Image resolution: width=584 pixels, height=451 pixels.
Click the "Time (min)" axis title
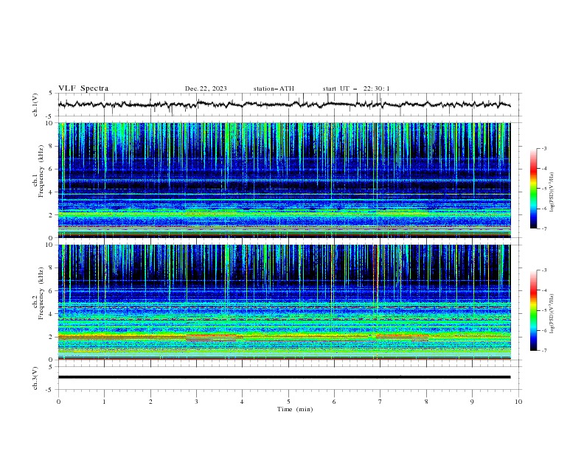pyautogui.click(x=295, y=409)
